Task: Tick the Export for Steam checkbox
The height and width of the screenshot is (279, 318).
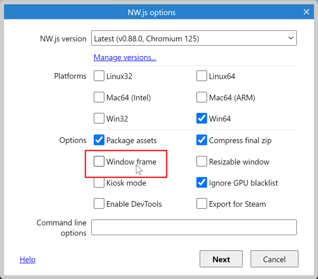Action: [x=202, y=203]
